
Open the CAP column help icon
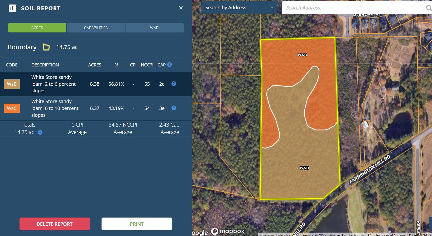click(170, 65)
